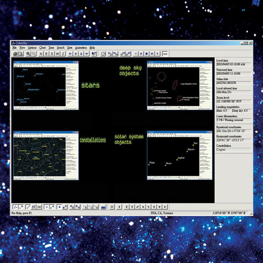Open the Options menu
Viewport: 263px width, 263px height.
32,47
